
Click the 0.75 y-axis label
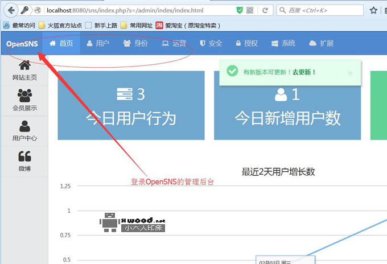(65, 236)
